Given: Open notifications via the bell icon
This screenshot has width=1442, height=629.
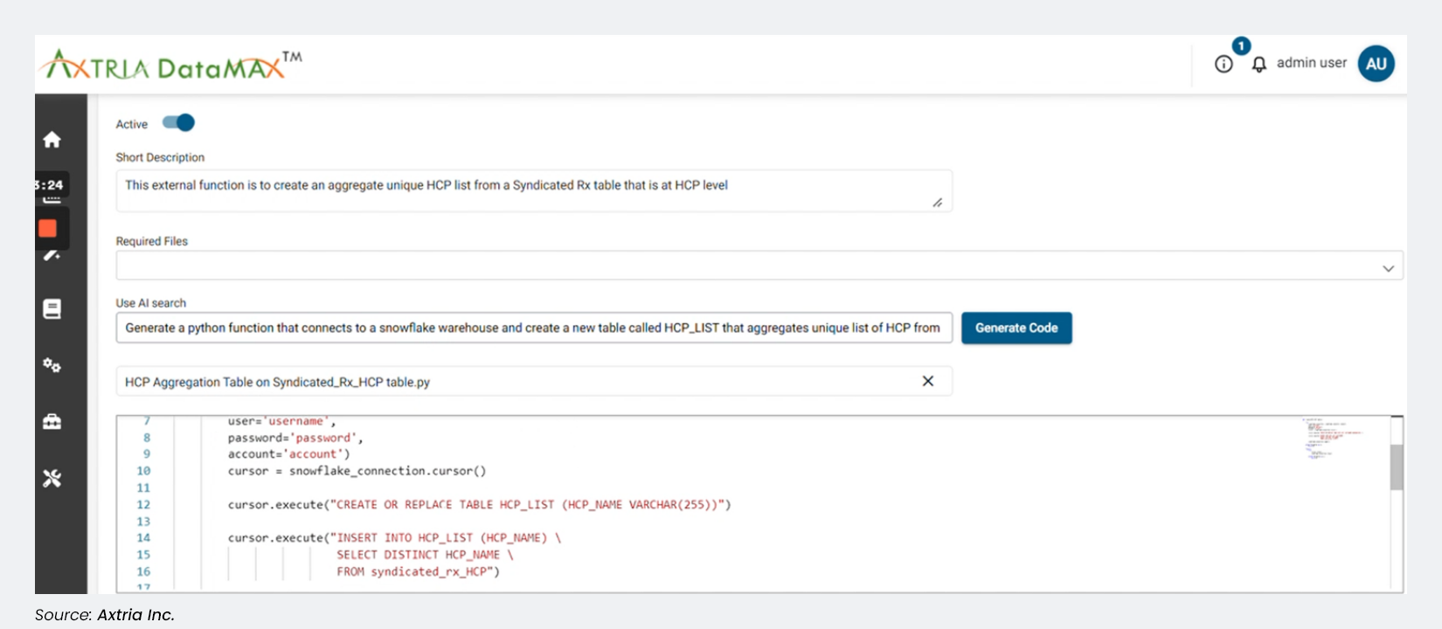Looking at the screenshot, I should tap(1258, 65).
